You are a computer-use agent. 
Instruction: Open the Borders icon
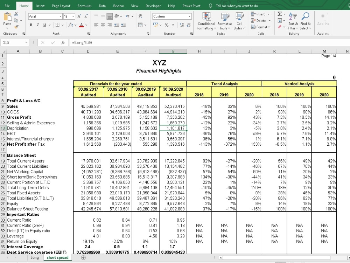pyautogui.click(x=57, y=25)
